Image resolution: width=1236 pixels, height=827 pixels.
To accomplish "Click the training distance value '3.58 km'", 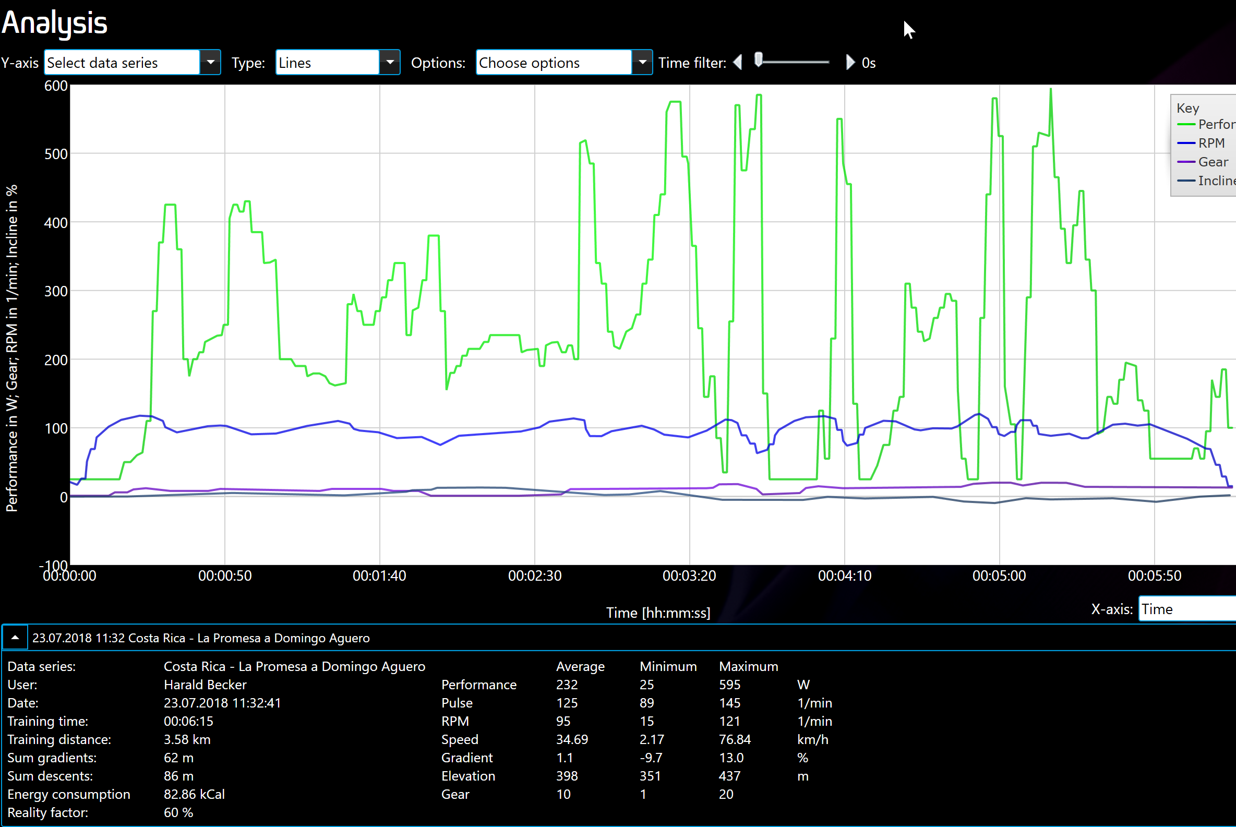I will click(187, 739).
